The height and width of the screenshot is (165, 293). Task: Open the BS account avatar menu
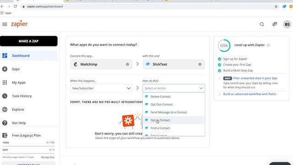coord(287,24)
